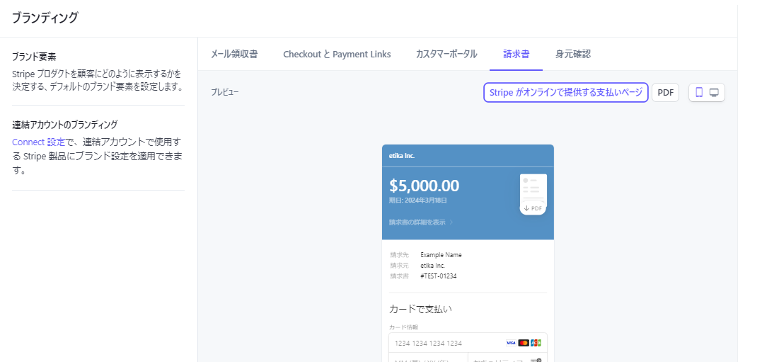This screenshot has height=362, width=762.
Task: Click 連結アカウントのブランディング heading
Action: click(64, 125)
